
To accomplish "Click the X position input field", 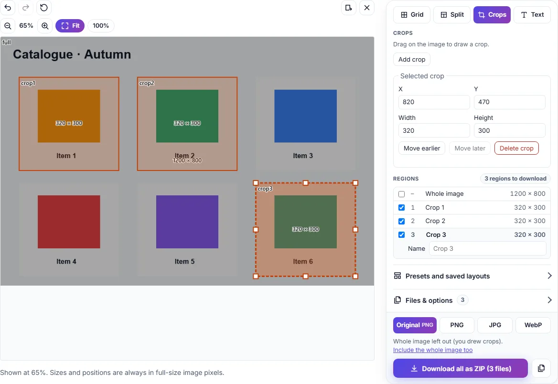I will coord(434,102).
